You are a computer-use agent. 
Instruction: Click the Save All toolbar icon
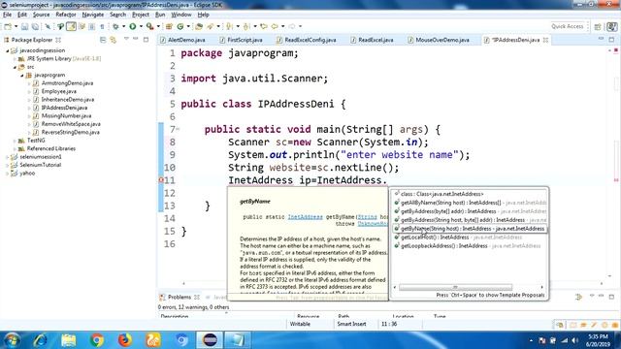point(35,26)
